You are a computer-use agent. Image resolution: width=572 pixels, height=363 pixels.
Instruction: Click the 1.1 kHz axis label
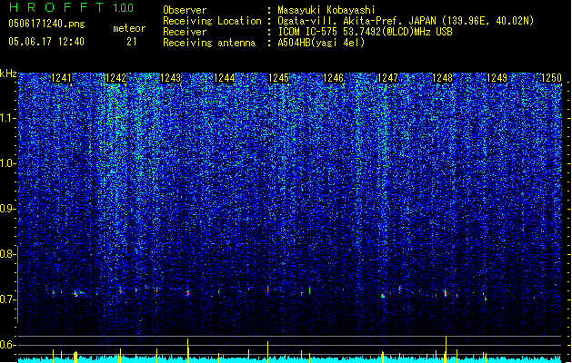pos(8,118)
